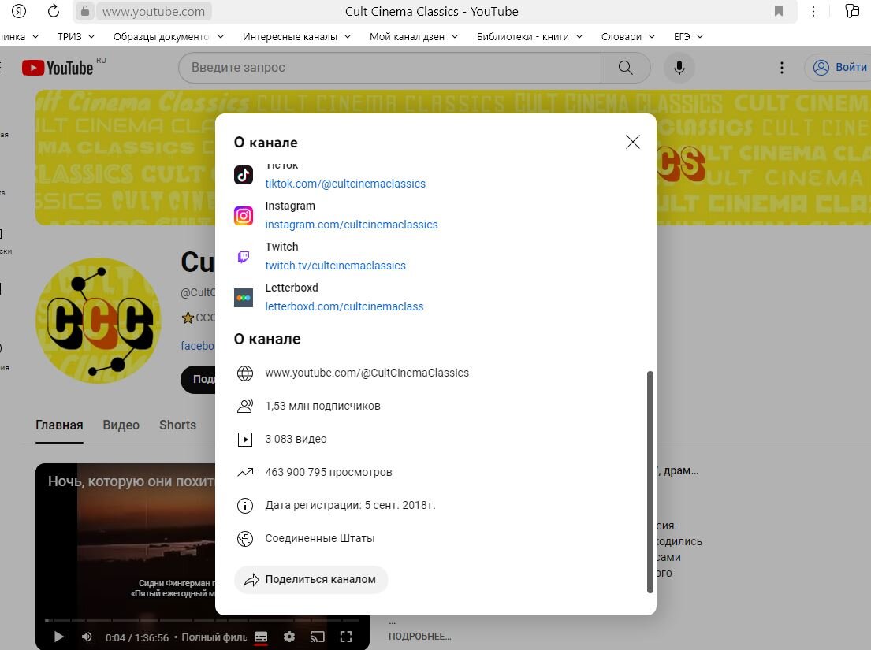Open twitch.tv/cultcinemaclassics link
The width and height of the screenshot is (871, 650).
point(335,266)
